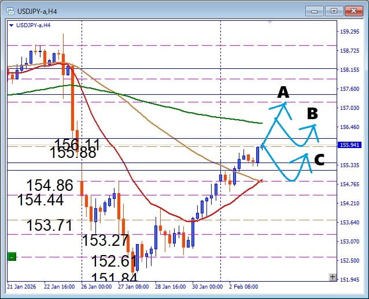
Task: Click the 154.765 price scale value
Action: tap(350, 184)
